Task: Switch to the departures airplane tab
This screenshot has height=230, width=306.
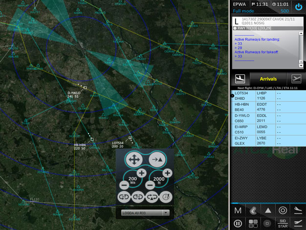Action: 295,78
